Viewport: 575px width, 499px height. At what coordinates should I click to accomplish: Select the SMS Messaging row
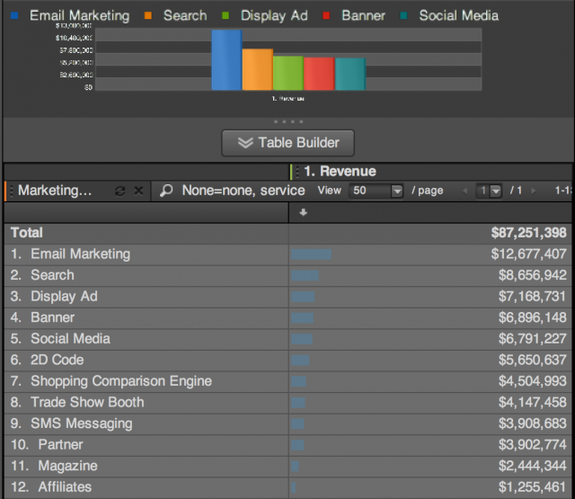click(287, 423)
